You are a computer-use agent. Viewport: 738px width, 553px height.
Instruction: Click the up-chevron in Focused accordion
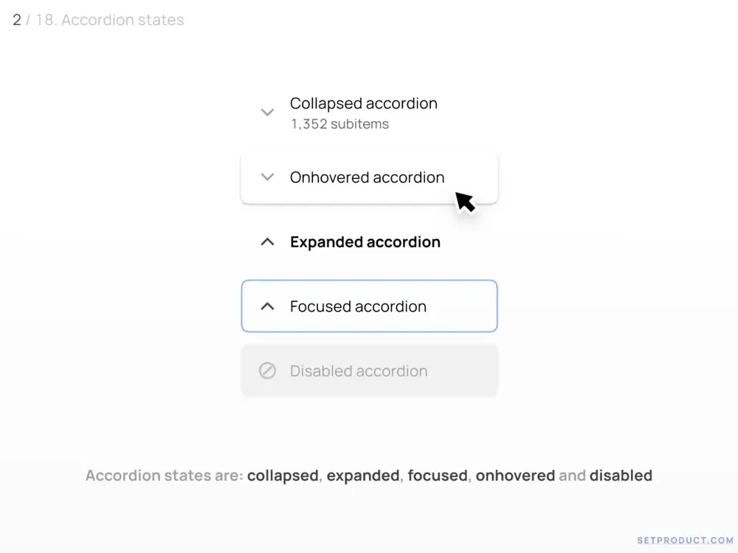tap(268, 306)
